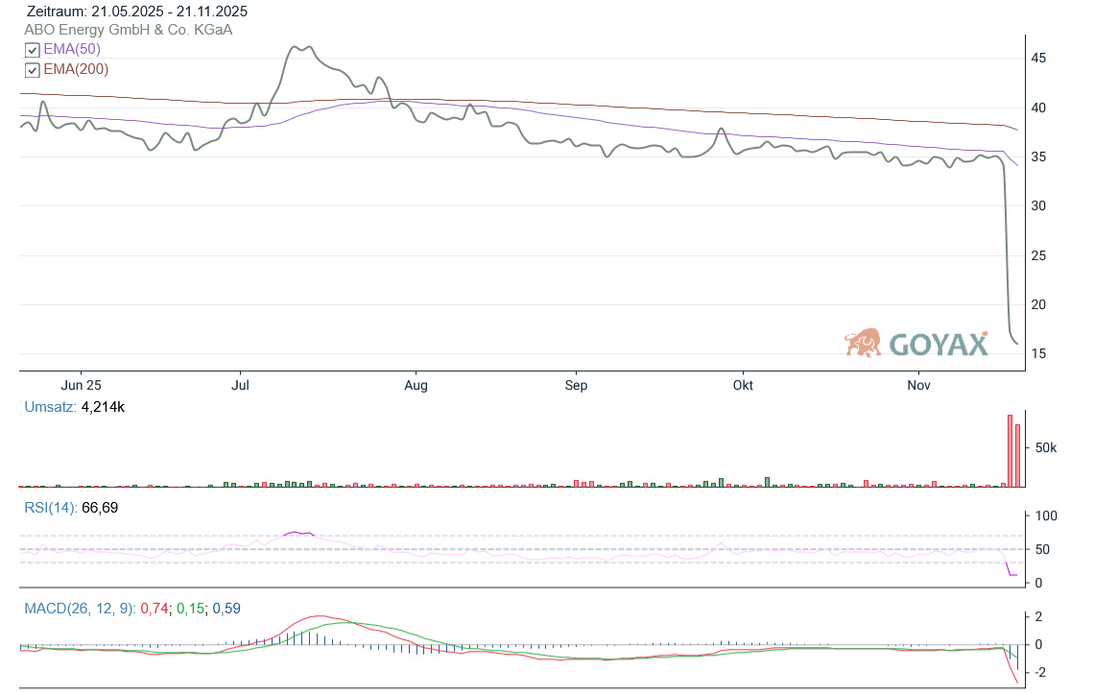The width and height of the screenshot is (1094, 693).
Task: Click the Okt x-axis label
Action: (743, 385)
